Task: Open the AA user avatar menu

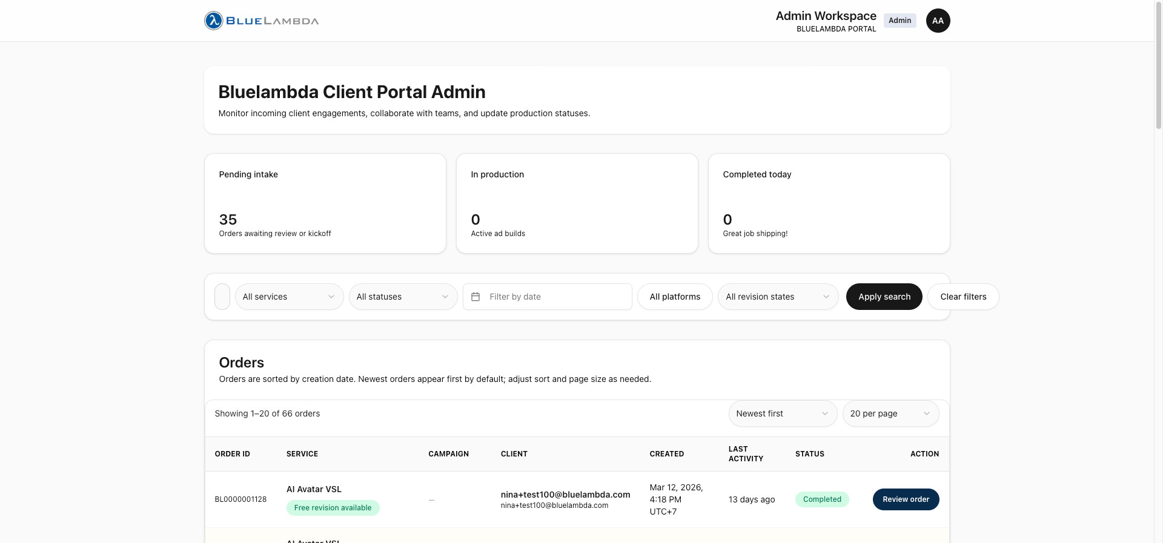Action: pos(938,21)
